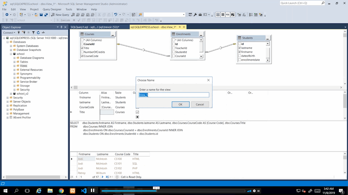Open Google Chrome from the taskbar
Screen dimensions: 348x195
[61, 191]
